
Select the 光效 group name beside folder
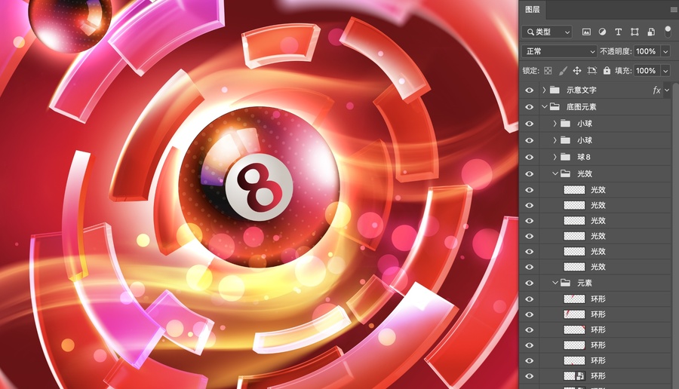coord(585,173)
